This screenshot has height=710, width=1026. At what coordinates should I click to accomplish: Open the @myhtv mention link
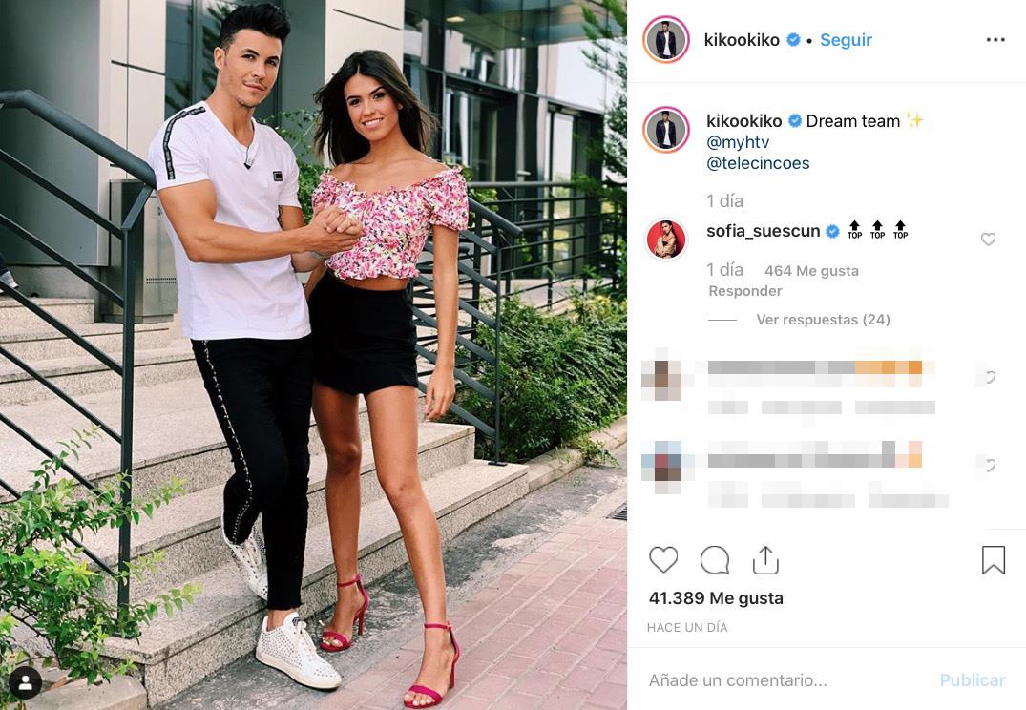[x=738, y=142]
